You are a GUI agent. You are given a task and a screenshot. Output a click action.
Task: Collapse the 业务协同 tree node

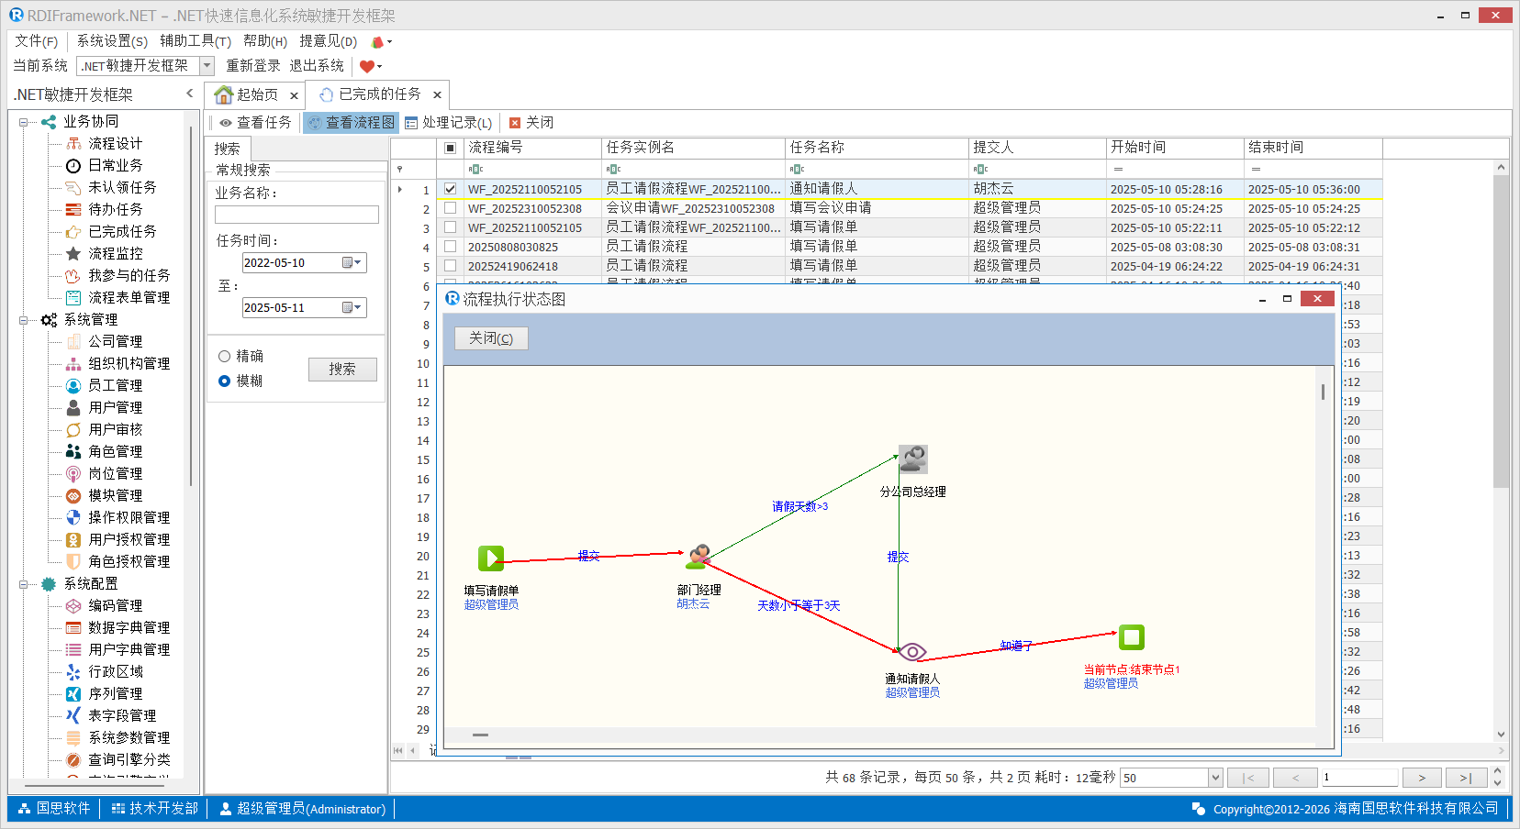(x=24, y=122)
